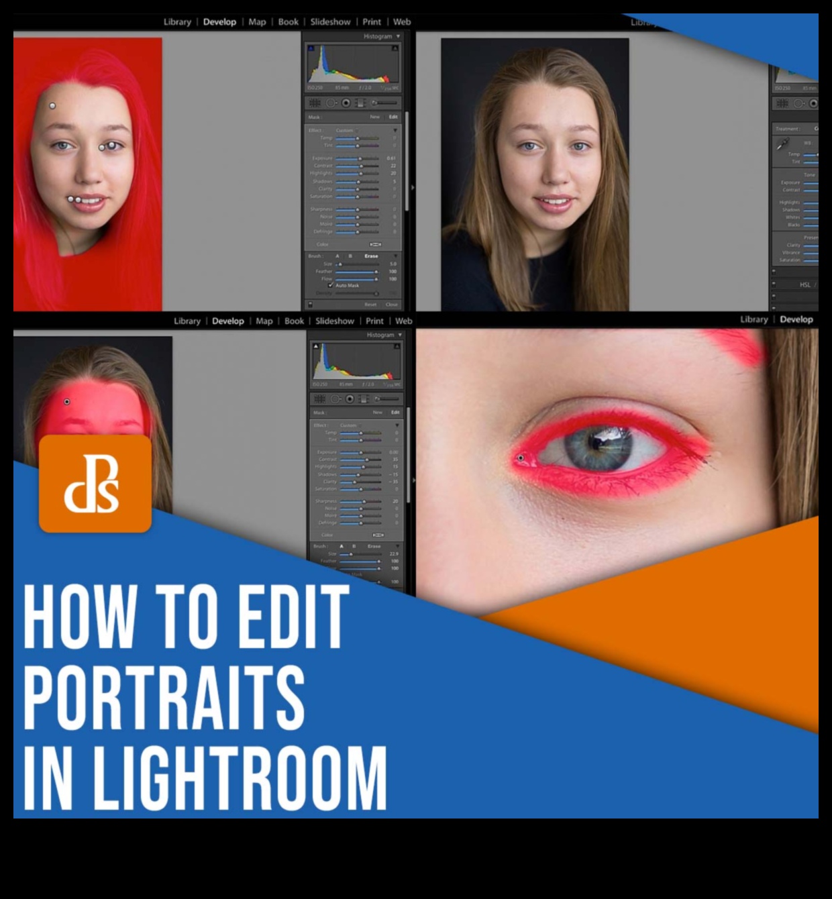This screenshot has width=832, height=899.
Task: Click the Edit mask button
Action: pos(393,117)
